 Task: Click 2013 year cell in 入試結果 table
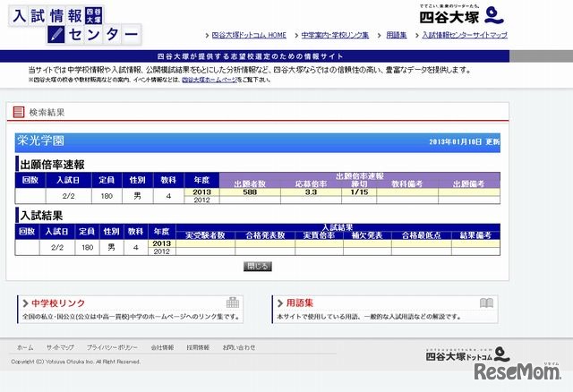162,243
